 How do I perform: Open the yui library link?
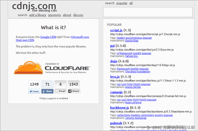[x=112, y=46]
